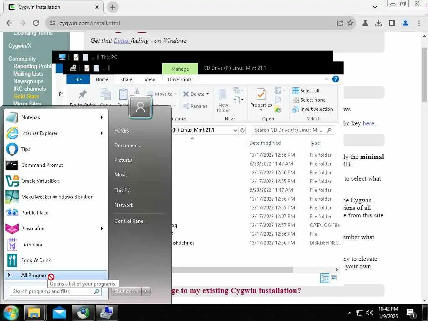Open the Delete dropdown arrow
Viewport: 428px width, 321px height.
click(208, 94)
